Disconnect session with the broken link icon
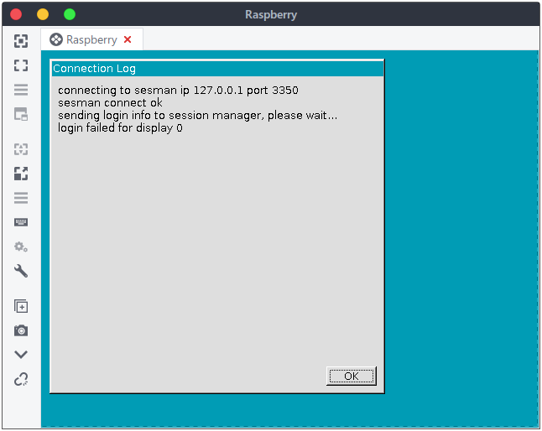This screenshot has height=431, width=542. (x=21, y=379)
